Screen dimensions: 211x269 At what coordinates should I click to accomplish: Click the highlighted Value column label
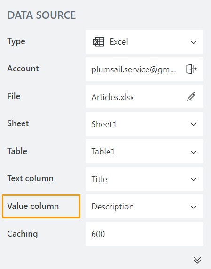[41, 206]
